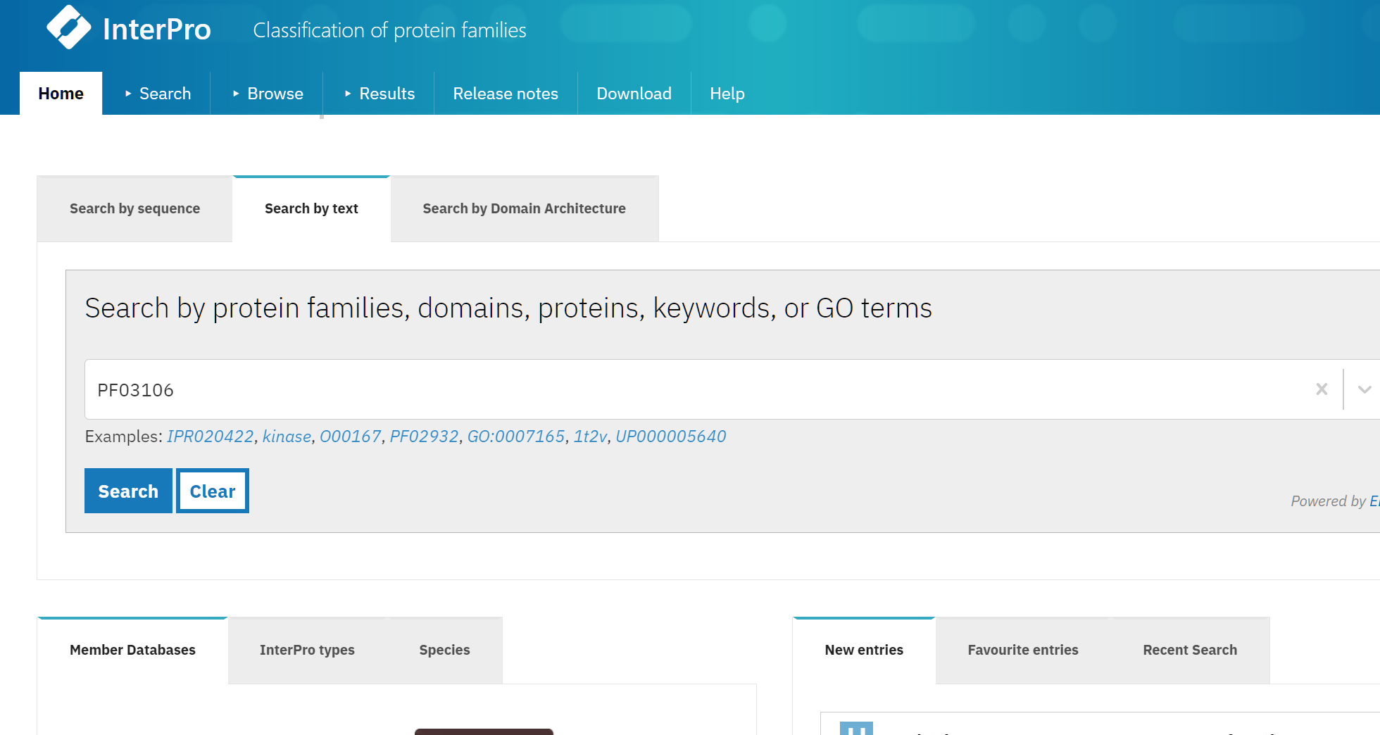The width and height of the screenshot is (1380, 735).
Task: Use example structure 1t2v
Action: [x=590, y=436]
